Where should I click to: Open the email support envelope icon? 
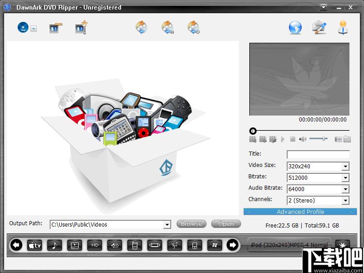pyautogui.click(x=319, y=28)
